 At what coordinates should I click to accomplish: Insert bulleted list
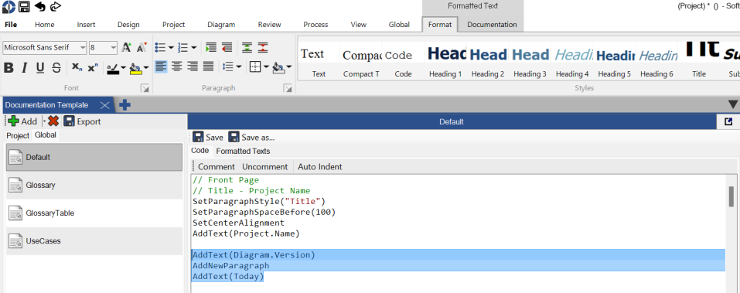point(160,47)
